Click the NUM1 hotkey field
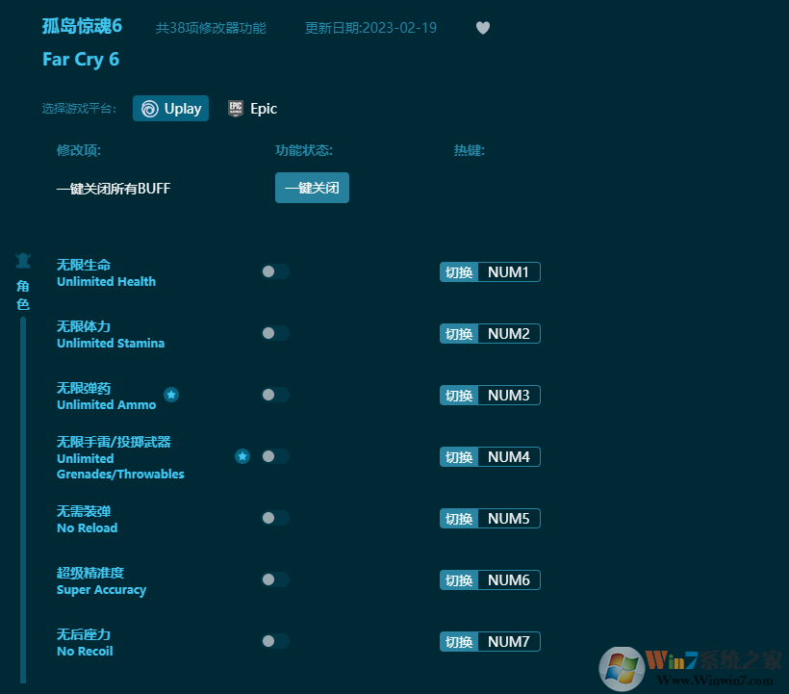The height and width of the screenshot is (694, 789). [x=509, y=272]
